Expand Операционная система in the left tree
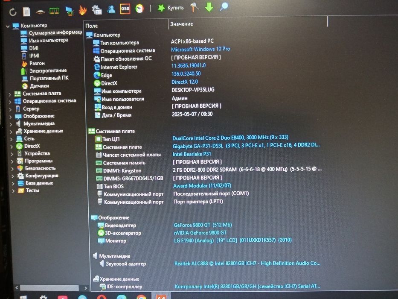This screenshot has height=299, width=398. pyautogui.click(x=10, y=102)
